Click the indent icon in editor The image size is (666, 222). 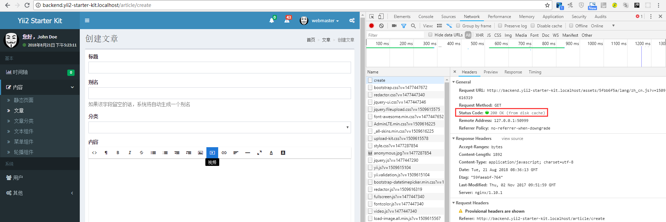click(x=189, y=153)
